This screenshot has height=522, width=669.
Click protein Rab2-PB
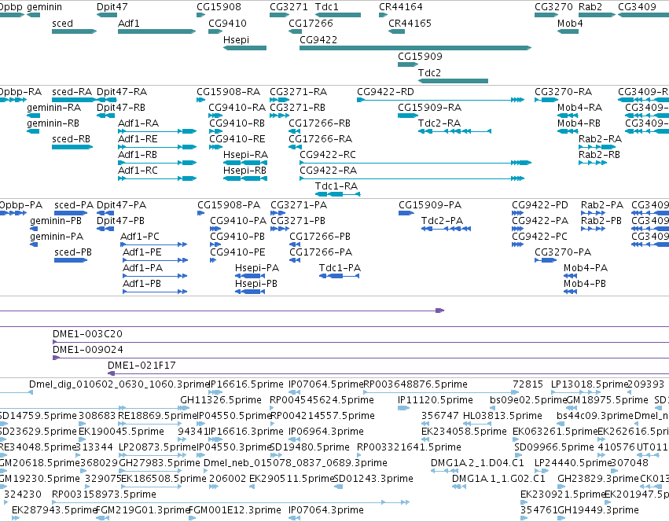point(593,229)
